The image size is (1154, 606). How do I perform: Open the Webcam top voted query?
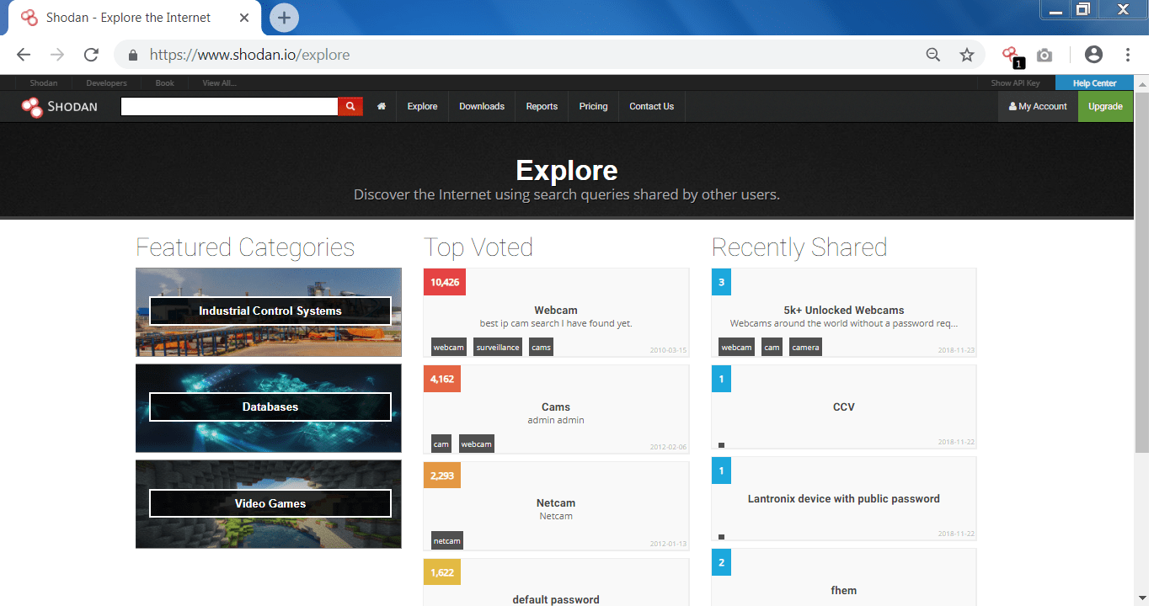click(556, 310)
